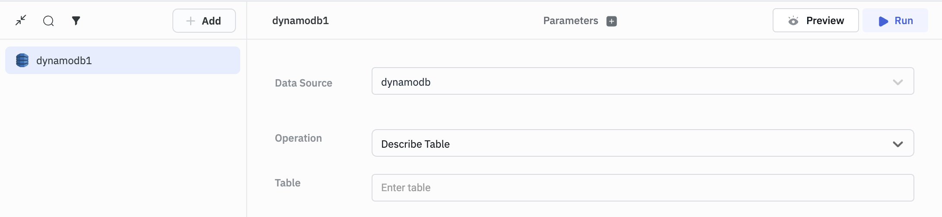The width and height of the screenshot is (942, 217).
Task: Click the Preview text label
Action: point(824,21)
